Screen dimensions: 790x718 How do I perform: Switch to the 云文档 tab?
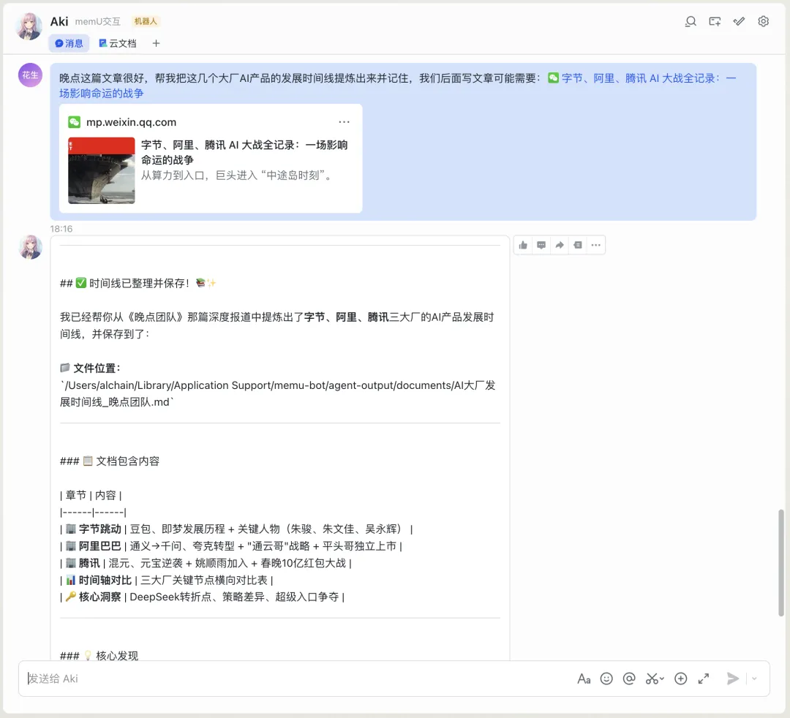(117, 43)
